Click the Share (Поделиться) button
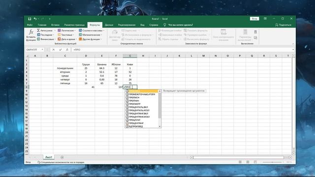 pos(283,25)
